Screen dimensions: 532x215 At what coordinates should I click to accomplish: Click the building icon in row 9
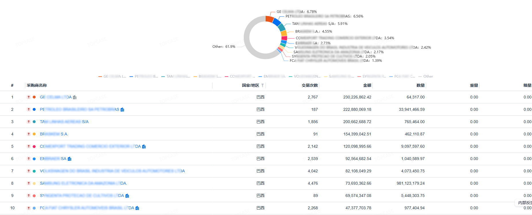[x=127, y=196]
